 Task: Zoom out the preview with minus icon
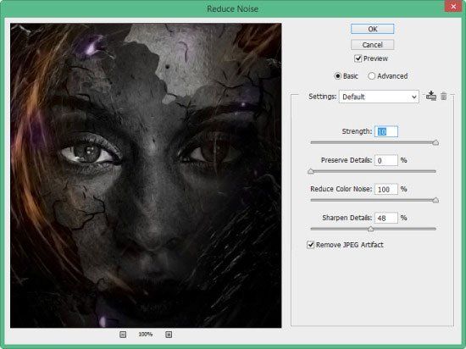123,335
